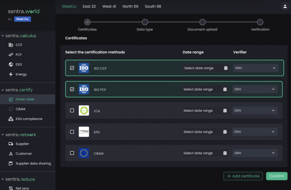Click the Supplier data sharing clipboard icon
Image resolution: width=291 pixels, height=190 pixels.
[11, 164]
